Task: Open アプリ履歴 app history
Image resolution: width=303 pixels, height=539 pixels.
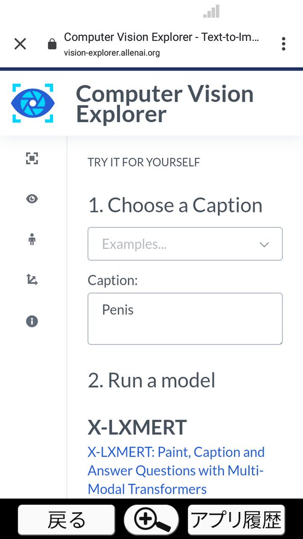Action: point(236,520)
